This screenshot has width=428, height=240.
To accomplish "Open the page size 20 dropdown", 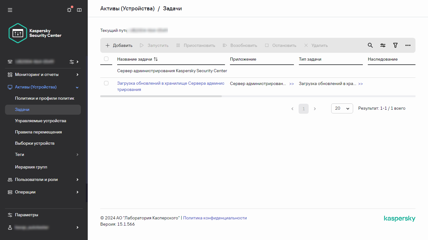I will pyautogui.click(x=342, y=108).
